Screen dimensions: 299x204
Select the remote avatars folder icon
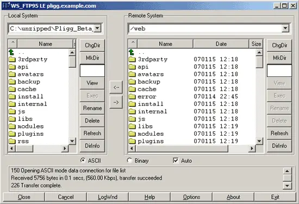click(x=132, y=74)
